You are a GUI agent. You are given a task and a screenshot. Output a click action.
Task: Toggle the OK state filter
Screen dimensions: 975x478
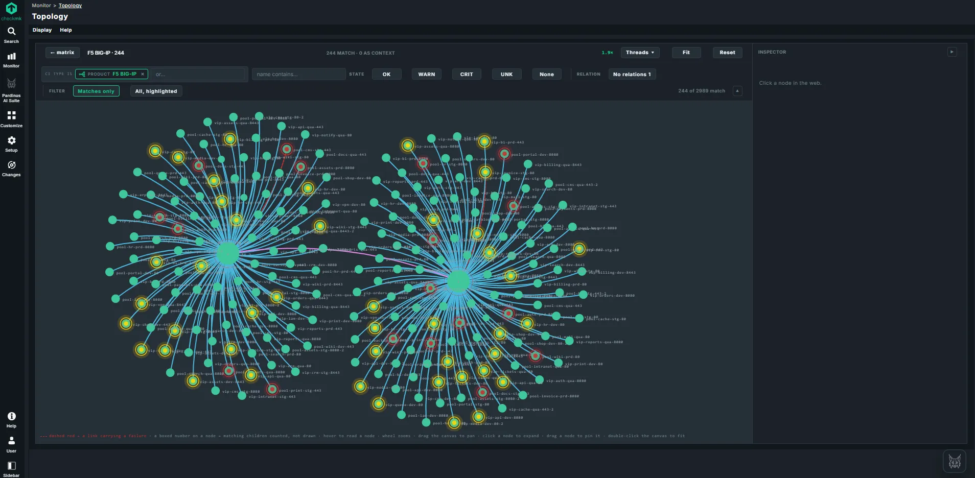[x=386, y=74]
